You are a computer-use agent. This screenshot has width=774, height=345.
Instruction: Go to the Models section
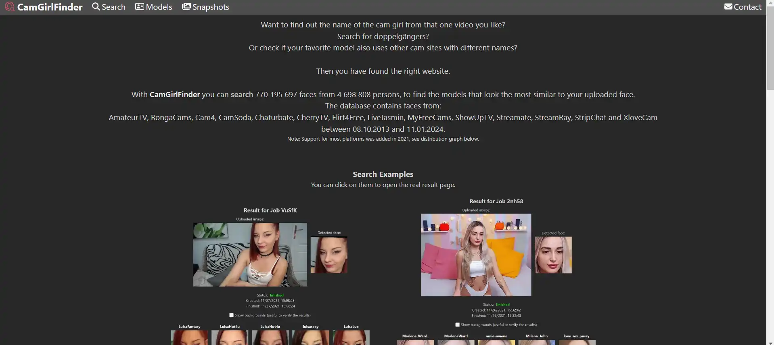(x=153, y=7)
